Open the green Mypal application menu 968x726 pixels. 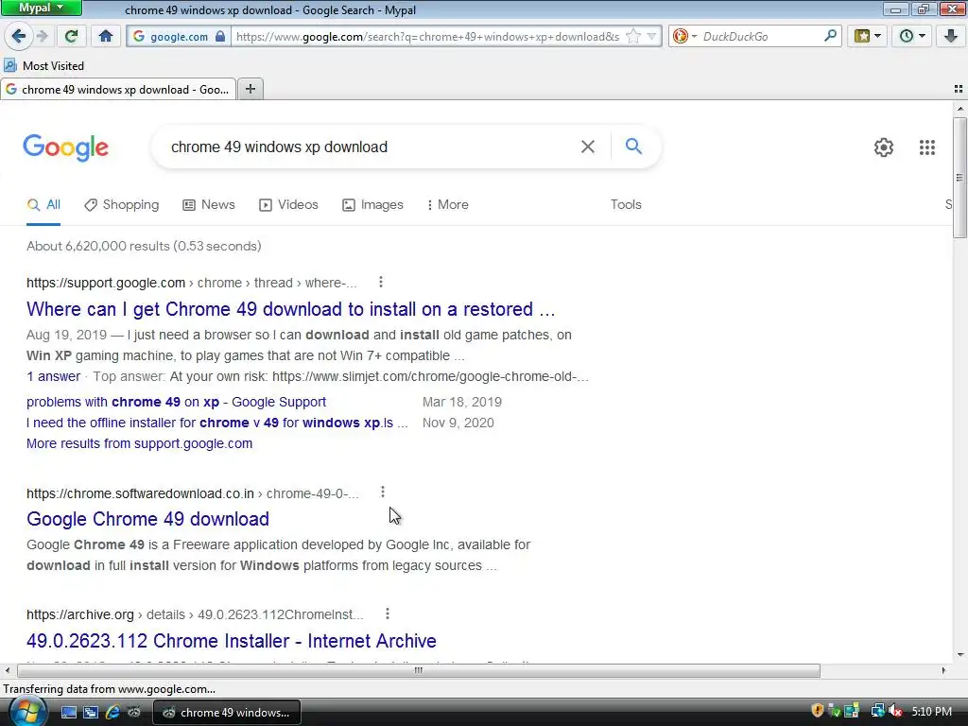tap(41, 8)
